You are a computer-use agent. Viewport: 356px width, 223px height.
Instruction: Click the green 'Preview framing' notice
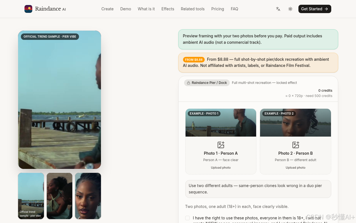258,39
